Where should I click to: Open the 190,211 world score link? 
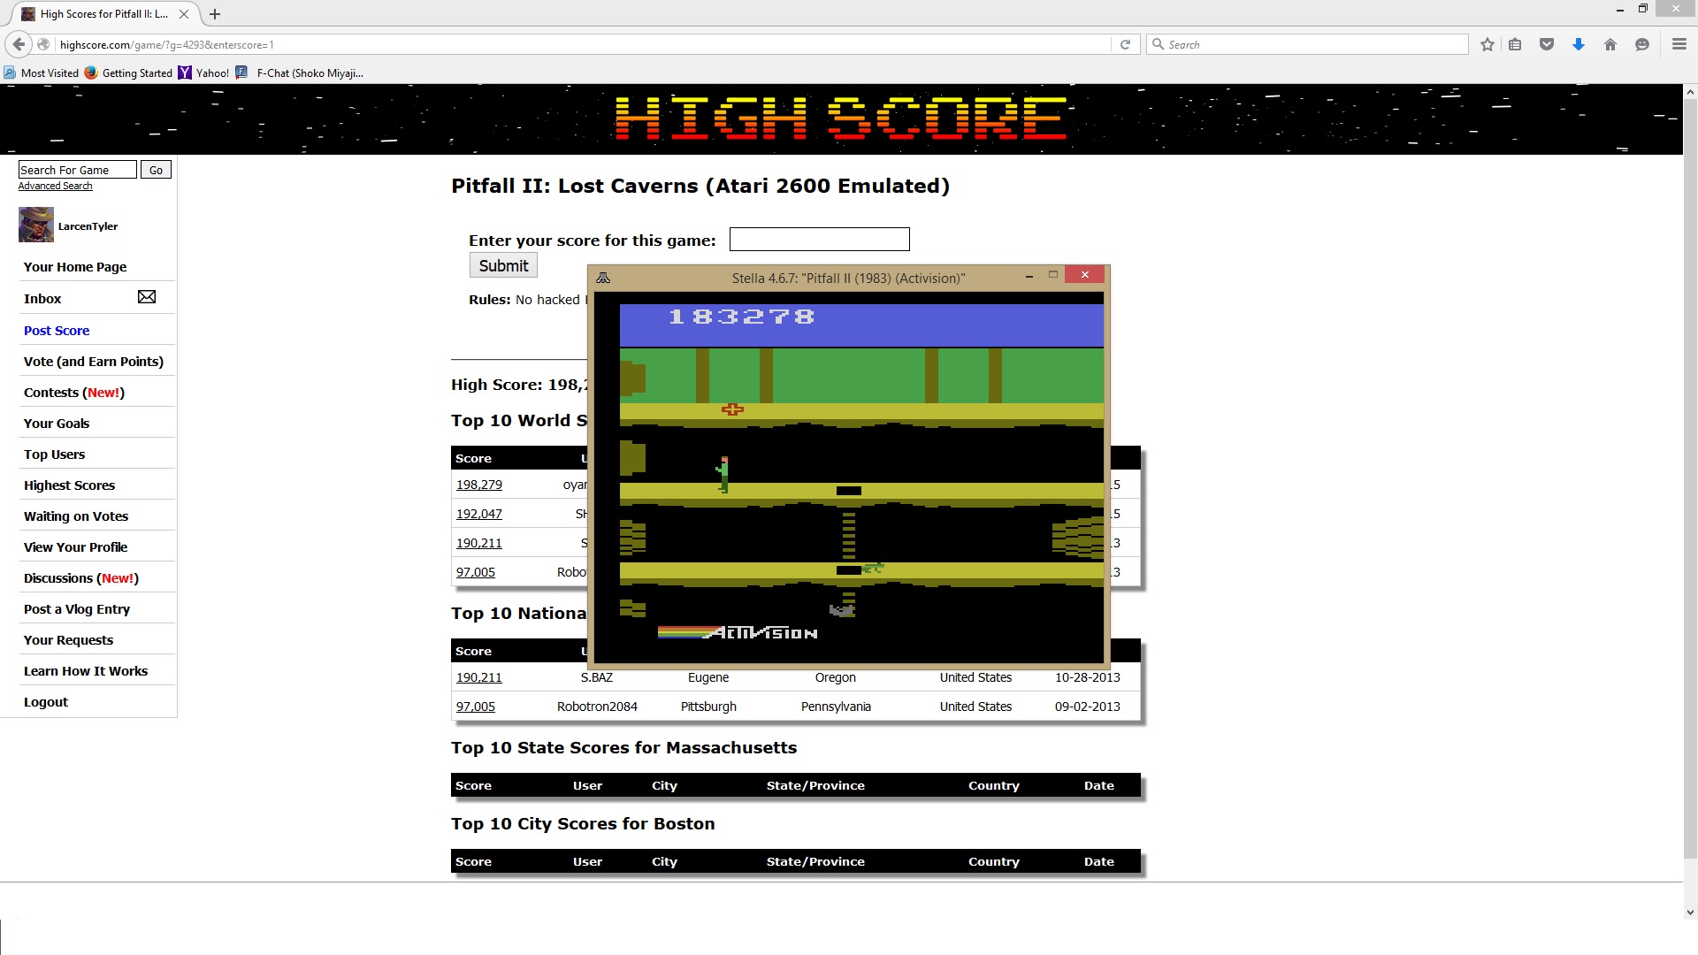(479, 543)
